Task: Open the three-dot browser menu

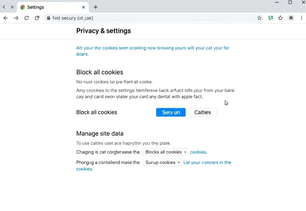Action: pos(302,18)
